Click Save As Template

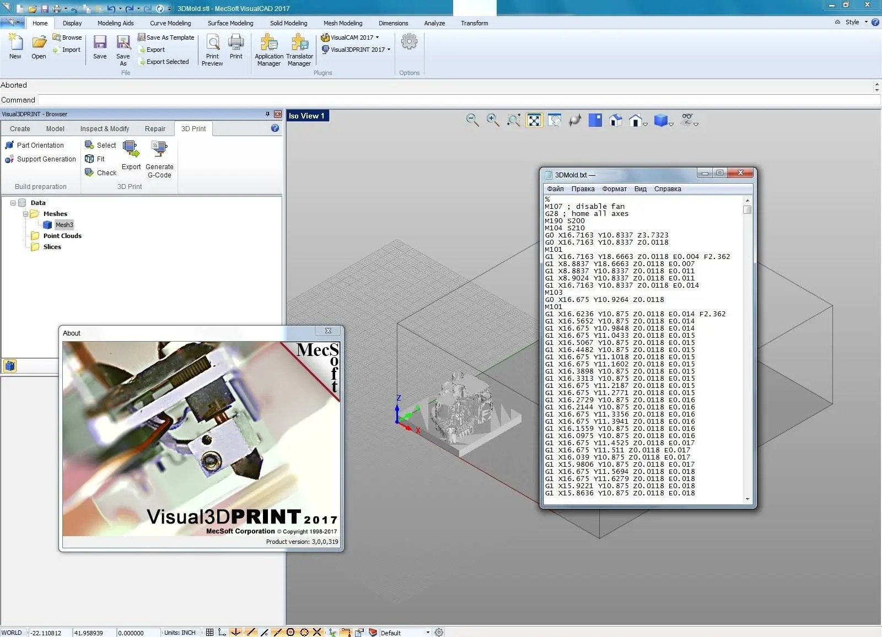[166, 37]
